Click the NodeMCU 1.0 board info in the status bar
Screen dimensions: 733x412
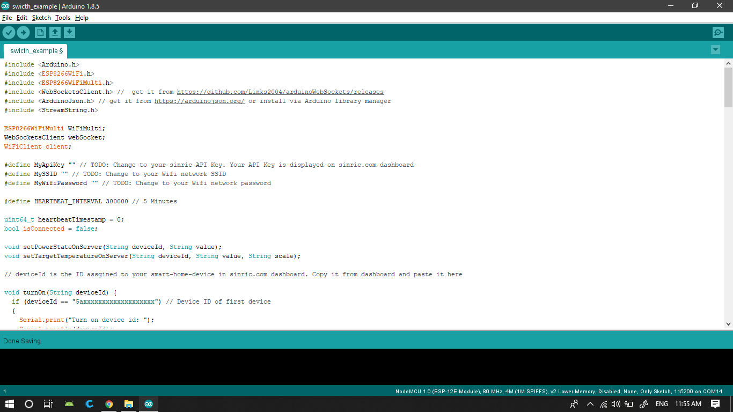pos(559,391)
